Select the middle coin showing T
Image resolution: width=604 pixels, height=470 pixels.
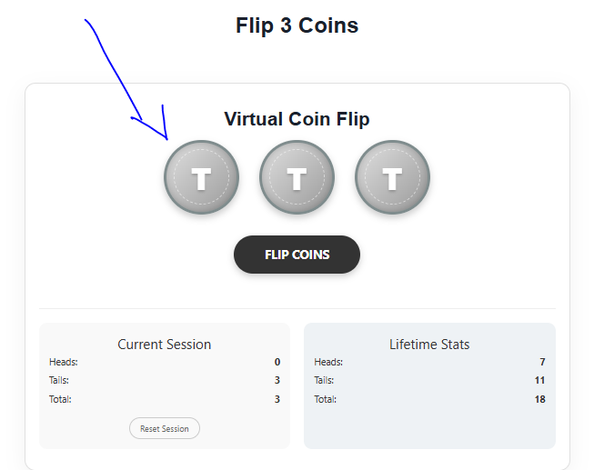(297, 178)
